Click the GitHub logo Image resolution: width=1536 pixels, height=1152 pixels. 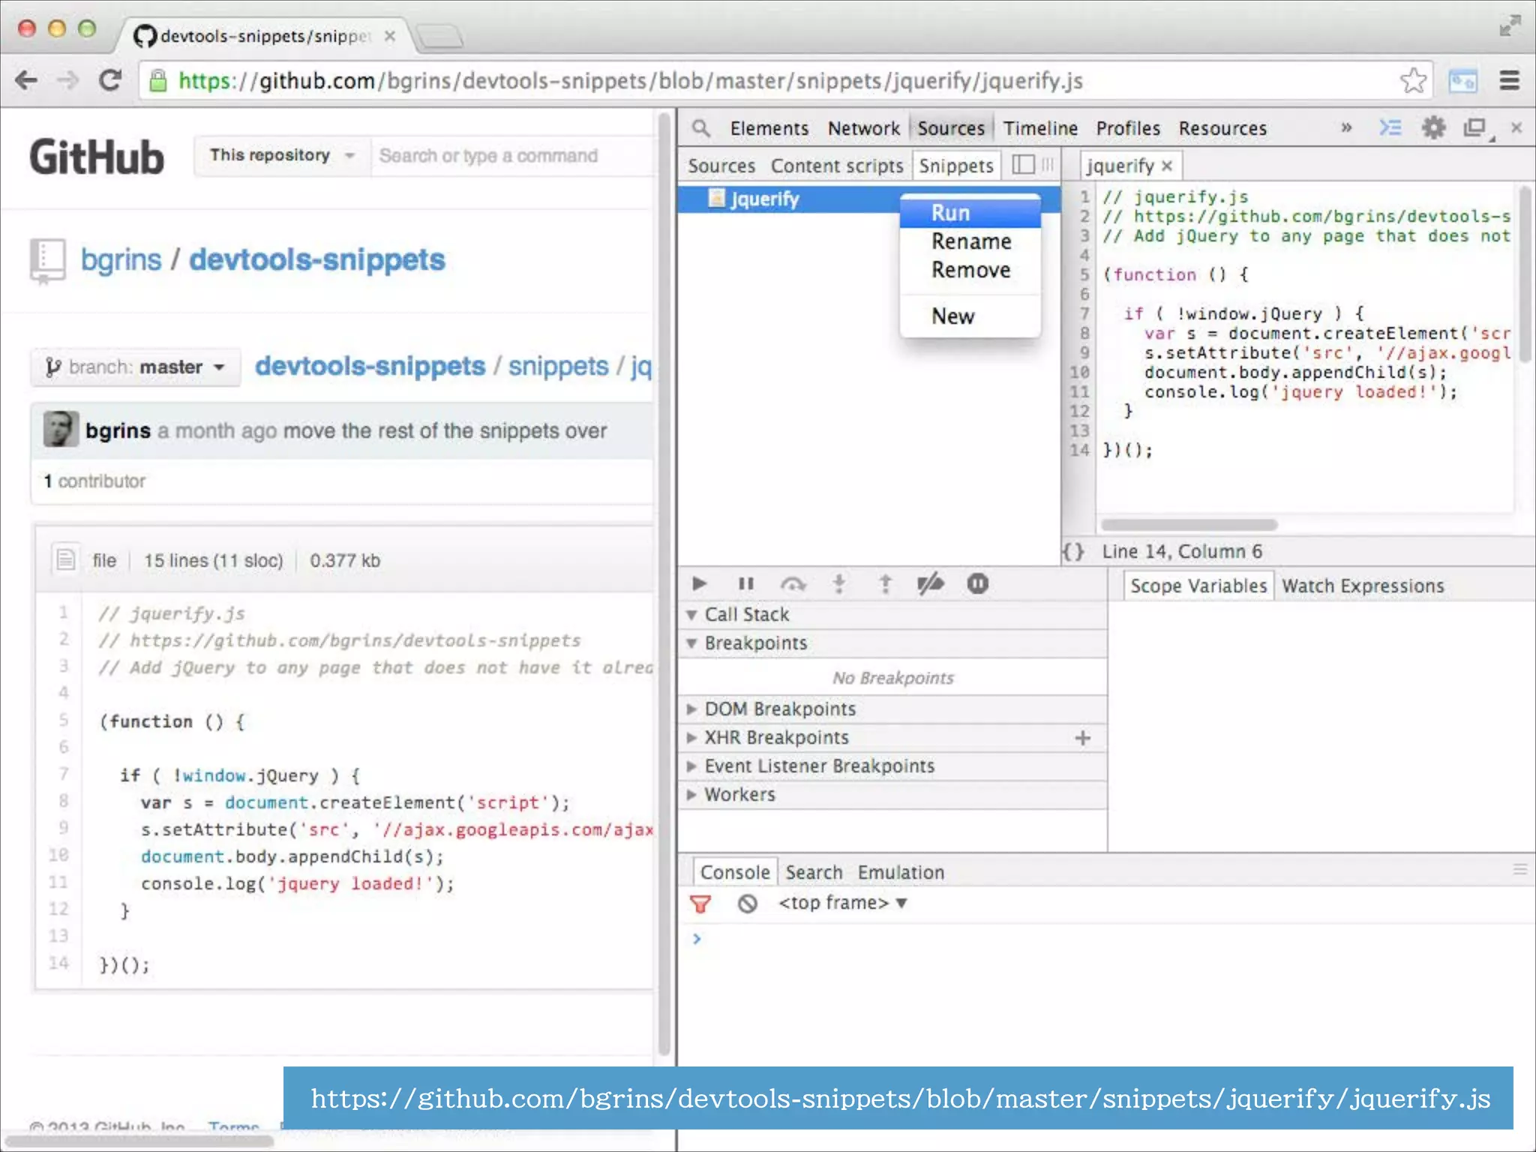[x=96, y=157]
